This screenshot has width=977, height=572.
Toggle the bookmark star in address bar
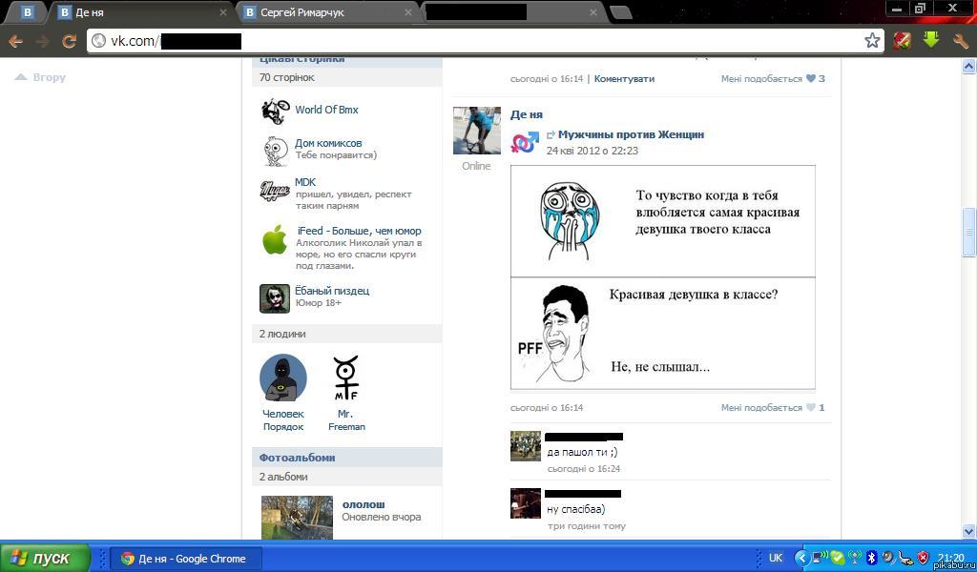tap(872, 40)
